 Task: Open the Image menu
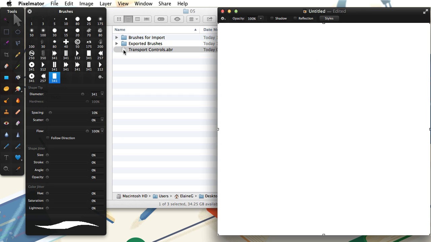pyautogui.click(x=86, y=4)
